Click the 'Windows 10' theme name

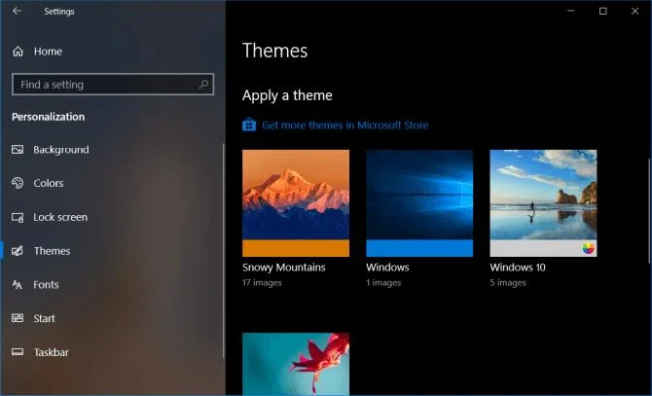(518, 268)
